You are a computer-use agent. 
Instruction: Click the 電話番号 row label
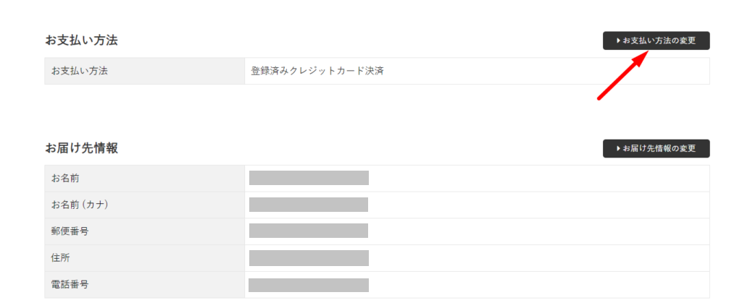tap(70, 285)
